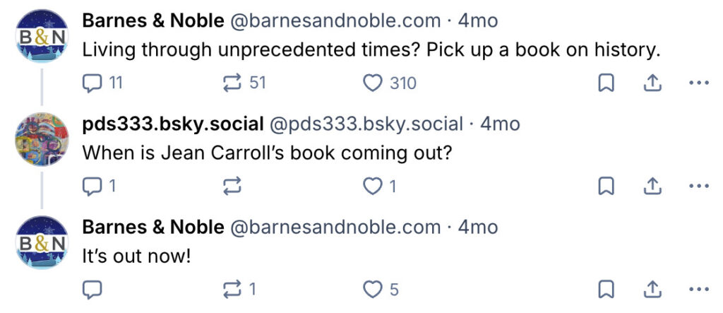The width and height of the screenshot is (723, 313).
Task: Like the "It's out now!" reply
Action: click(372, 290)
